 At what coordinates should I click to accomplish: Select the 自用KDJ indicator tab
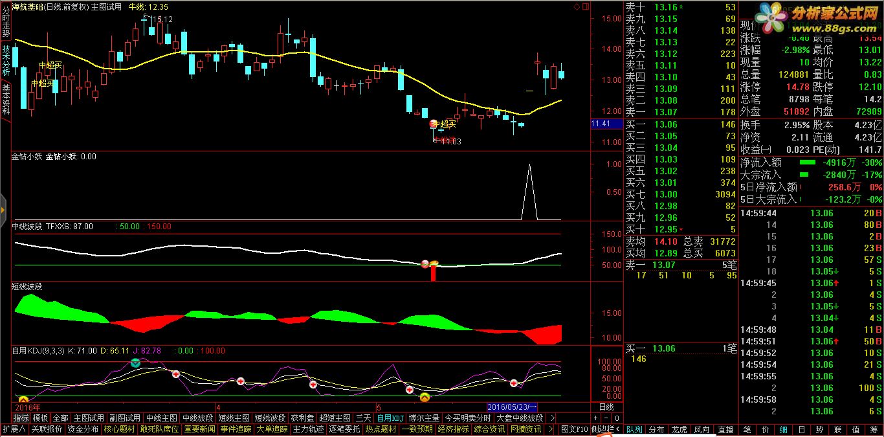pos(390,418)
